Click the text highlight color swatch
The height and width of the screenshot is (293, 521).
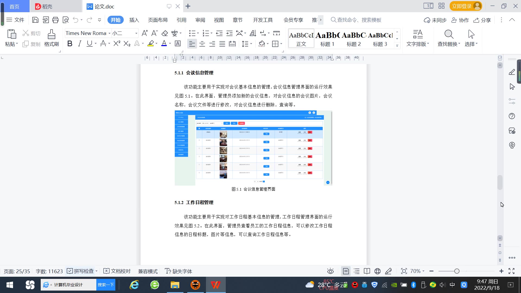coord(151,43)
